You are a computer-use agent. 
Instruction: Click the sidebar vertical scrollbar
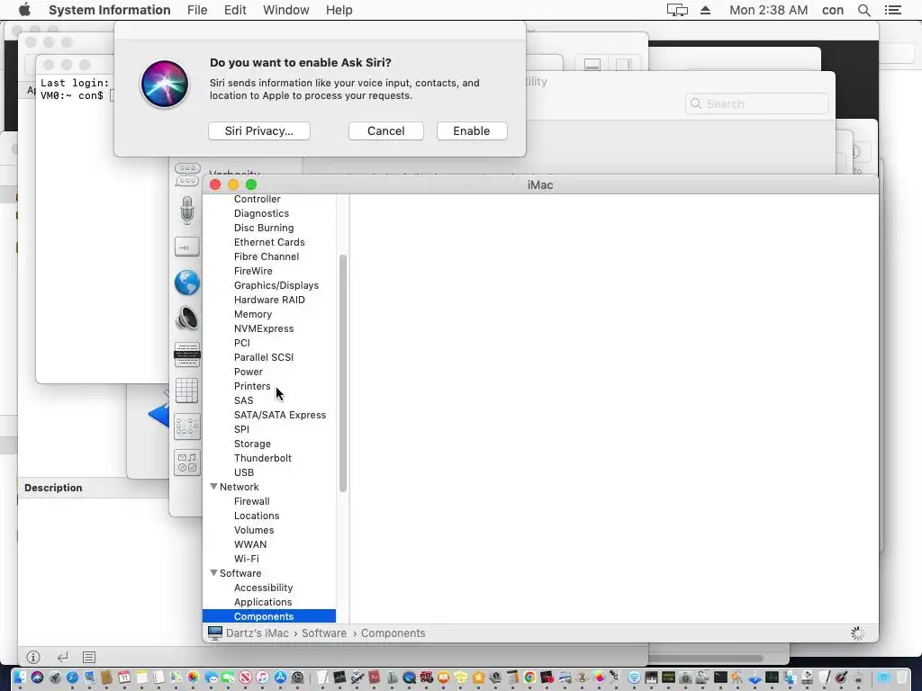pyautogui.click(x=343, y=373)
